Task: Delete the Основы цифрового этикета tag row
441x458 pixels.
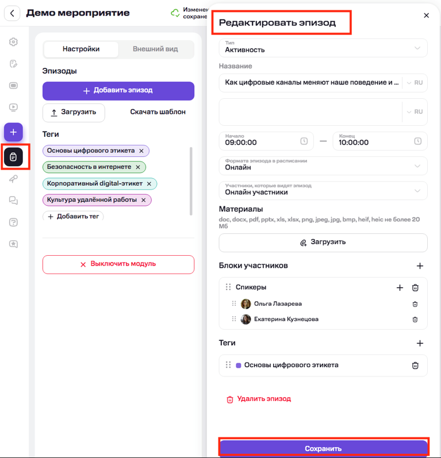Action: (x=415, y=365)
